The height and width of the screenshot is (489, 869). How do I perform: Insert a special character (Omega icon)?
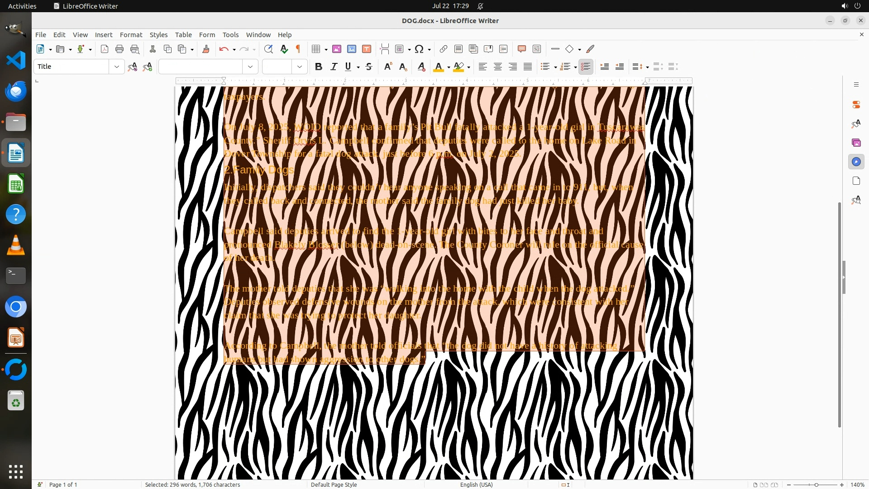click(419, 49)
